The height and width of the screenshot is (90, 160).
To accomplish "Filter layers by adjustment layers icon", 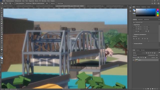I will 149,53.
